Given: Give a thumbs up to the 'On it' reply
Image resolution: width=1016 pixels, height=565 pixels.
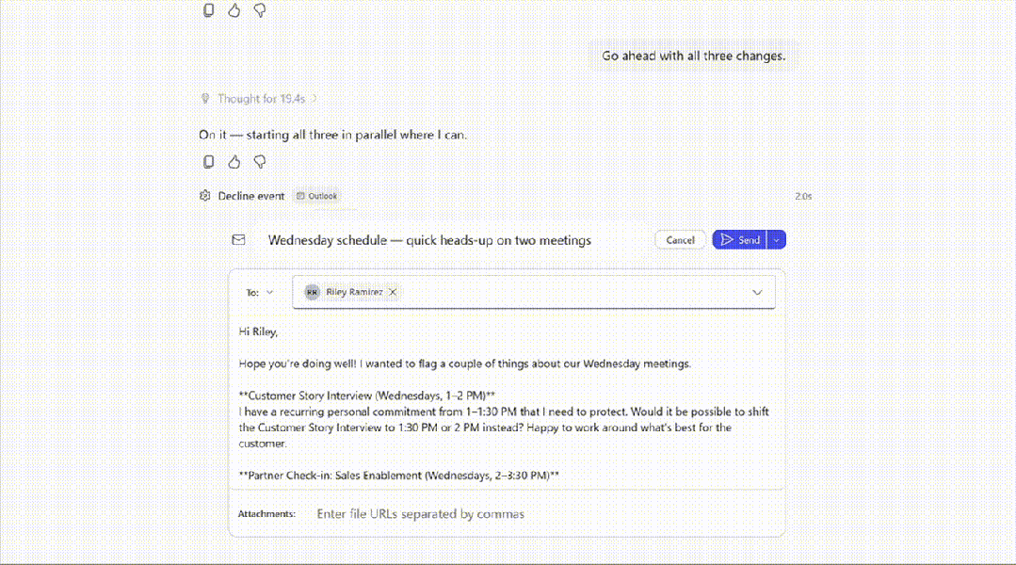Looking at the screenshot, I should click(x=234, y=162).
